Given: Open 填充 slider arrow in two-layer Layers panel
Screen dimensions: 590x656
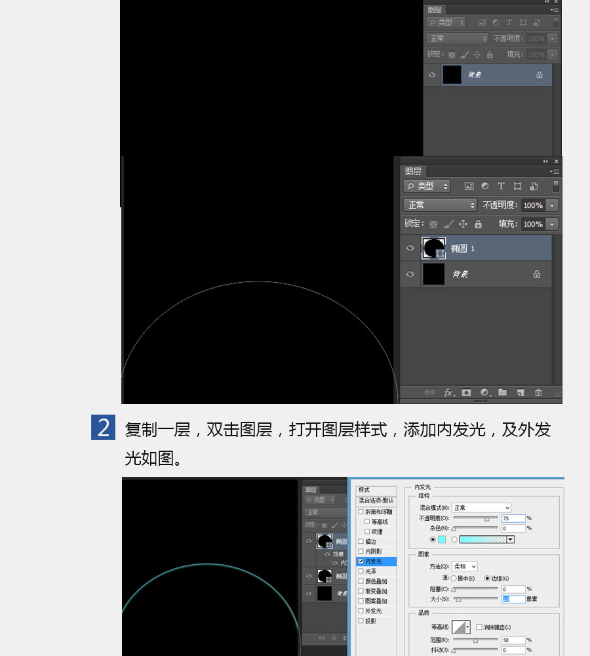Looking at the screenshot, I should tap(553, 224).
